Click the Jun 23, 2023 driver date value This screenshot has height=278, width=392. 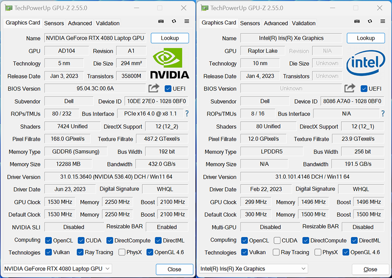point(70,189)
